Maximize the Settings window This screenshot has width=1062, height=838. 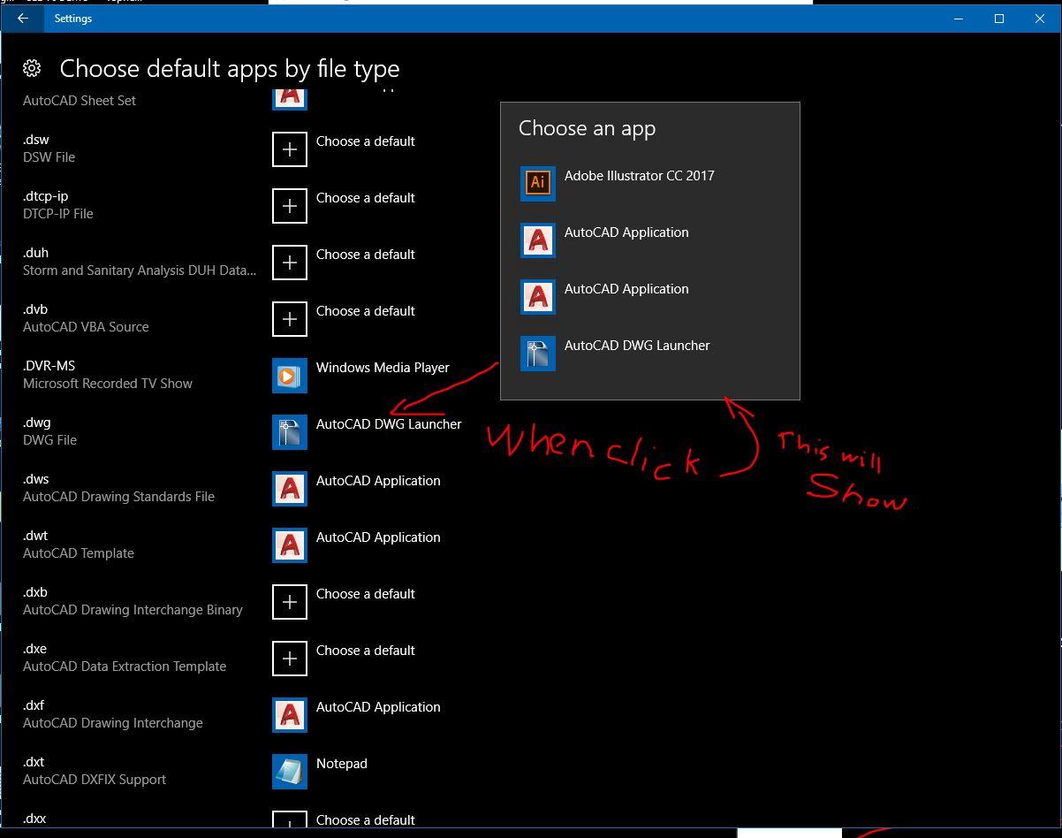coord(999,18)
